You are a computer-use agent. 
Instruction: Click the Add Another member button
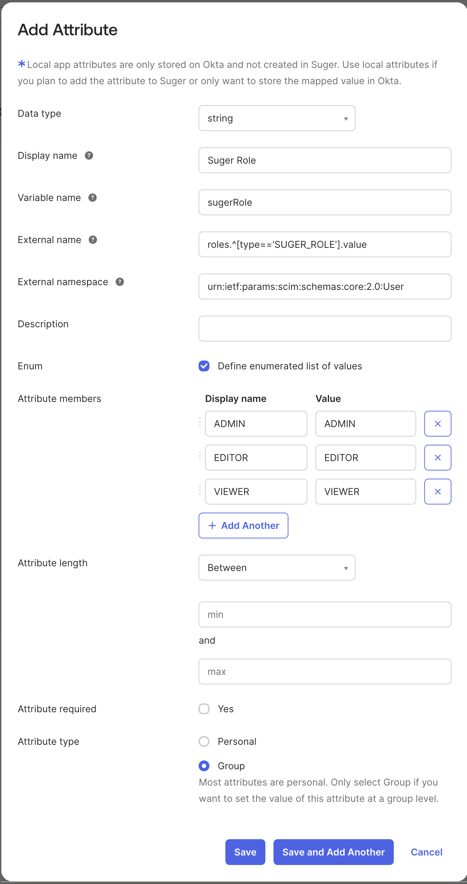pos(243,526)
